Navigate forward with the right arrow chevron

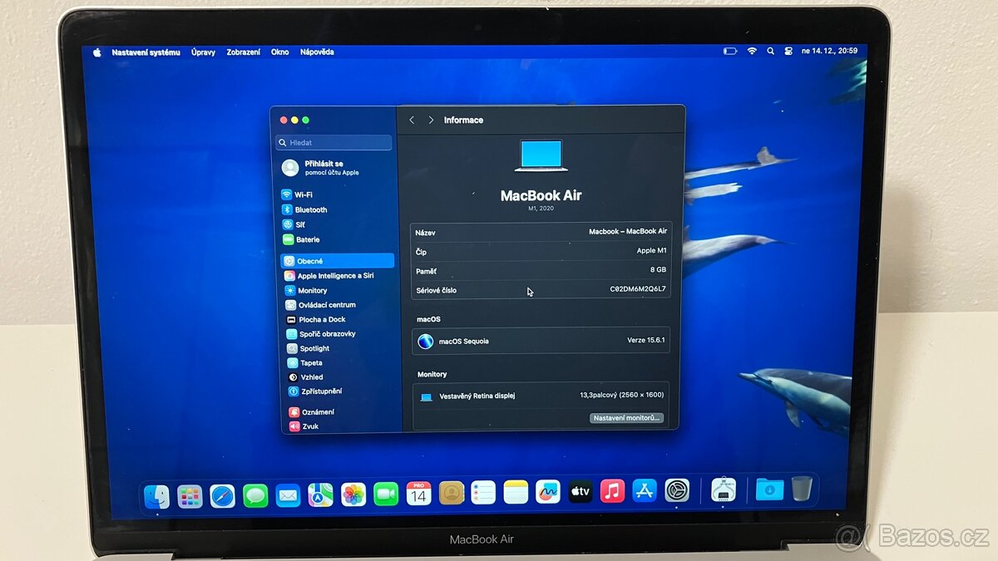tap(429, 120)
